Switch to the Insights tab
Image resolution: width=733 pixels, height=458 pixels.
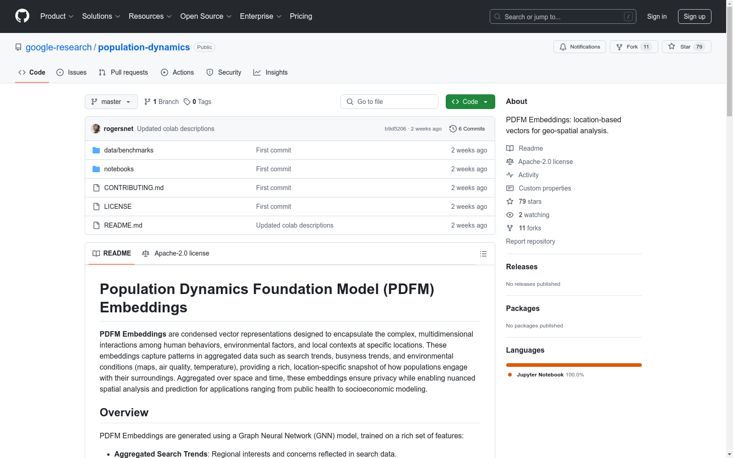coord(270,72)
